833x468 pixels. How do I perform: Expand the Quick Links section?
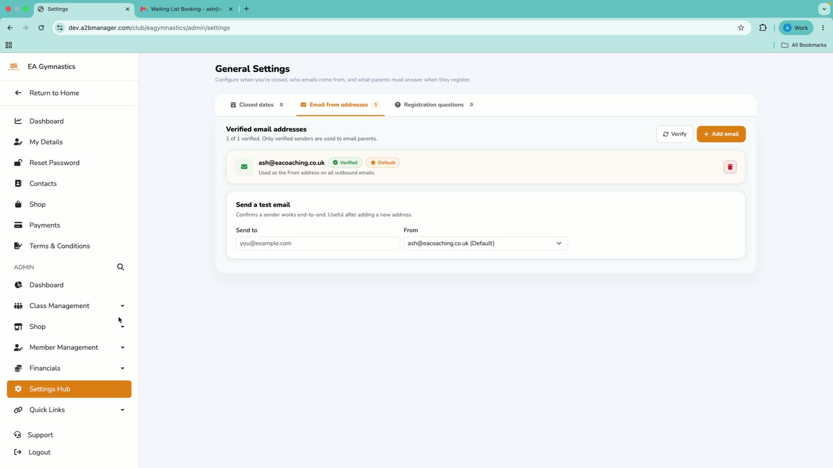tap(69, 410)
